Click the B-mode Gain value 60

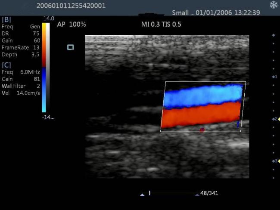point(36,40)
